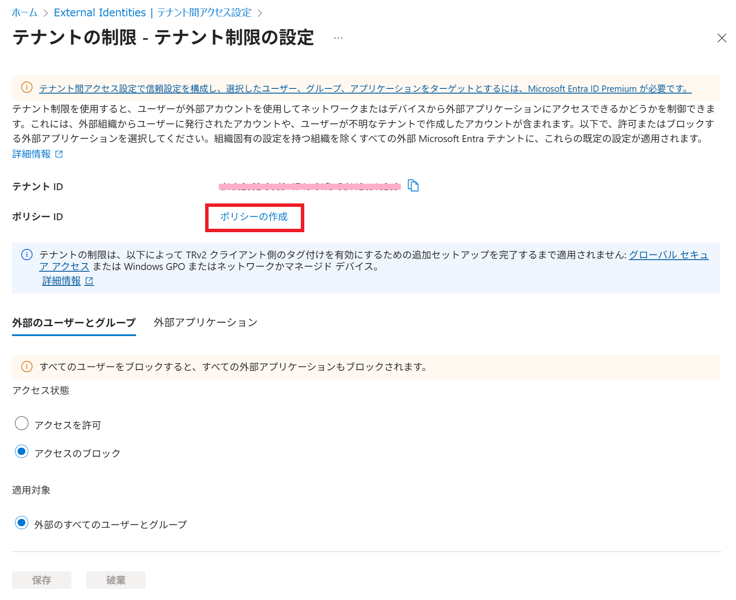Click ポリシーの作成 to create a policy

[254, 217]
